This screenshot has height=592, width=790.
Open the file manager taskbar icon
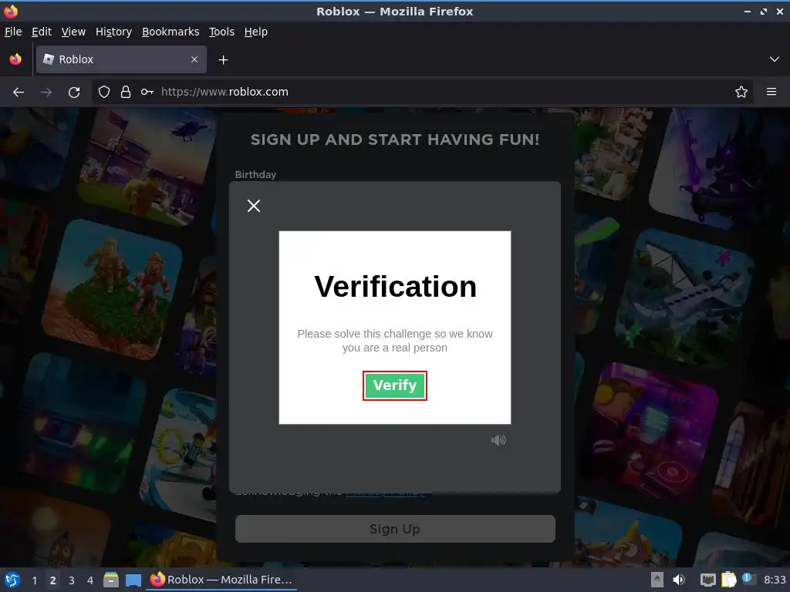point(111,580)
